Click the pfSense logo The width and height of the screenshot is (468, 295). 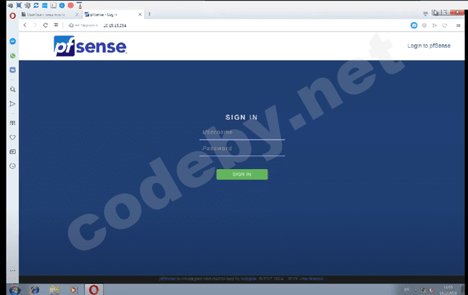[x=90, y=46]
